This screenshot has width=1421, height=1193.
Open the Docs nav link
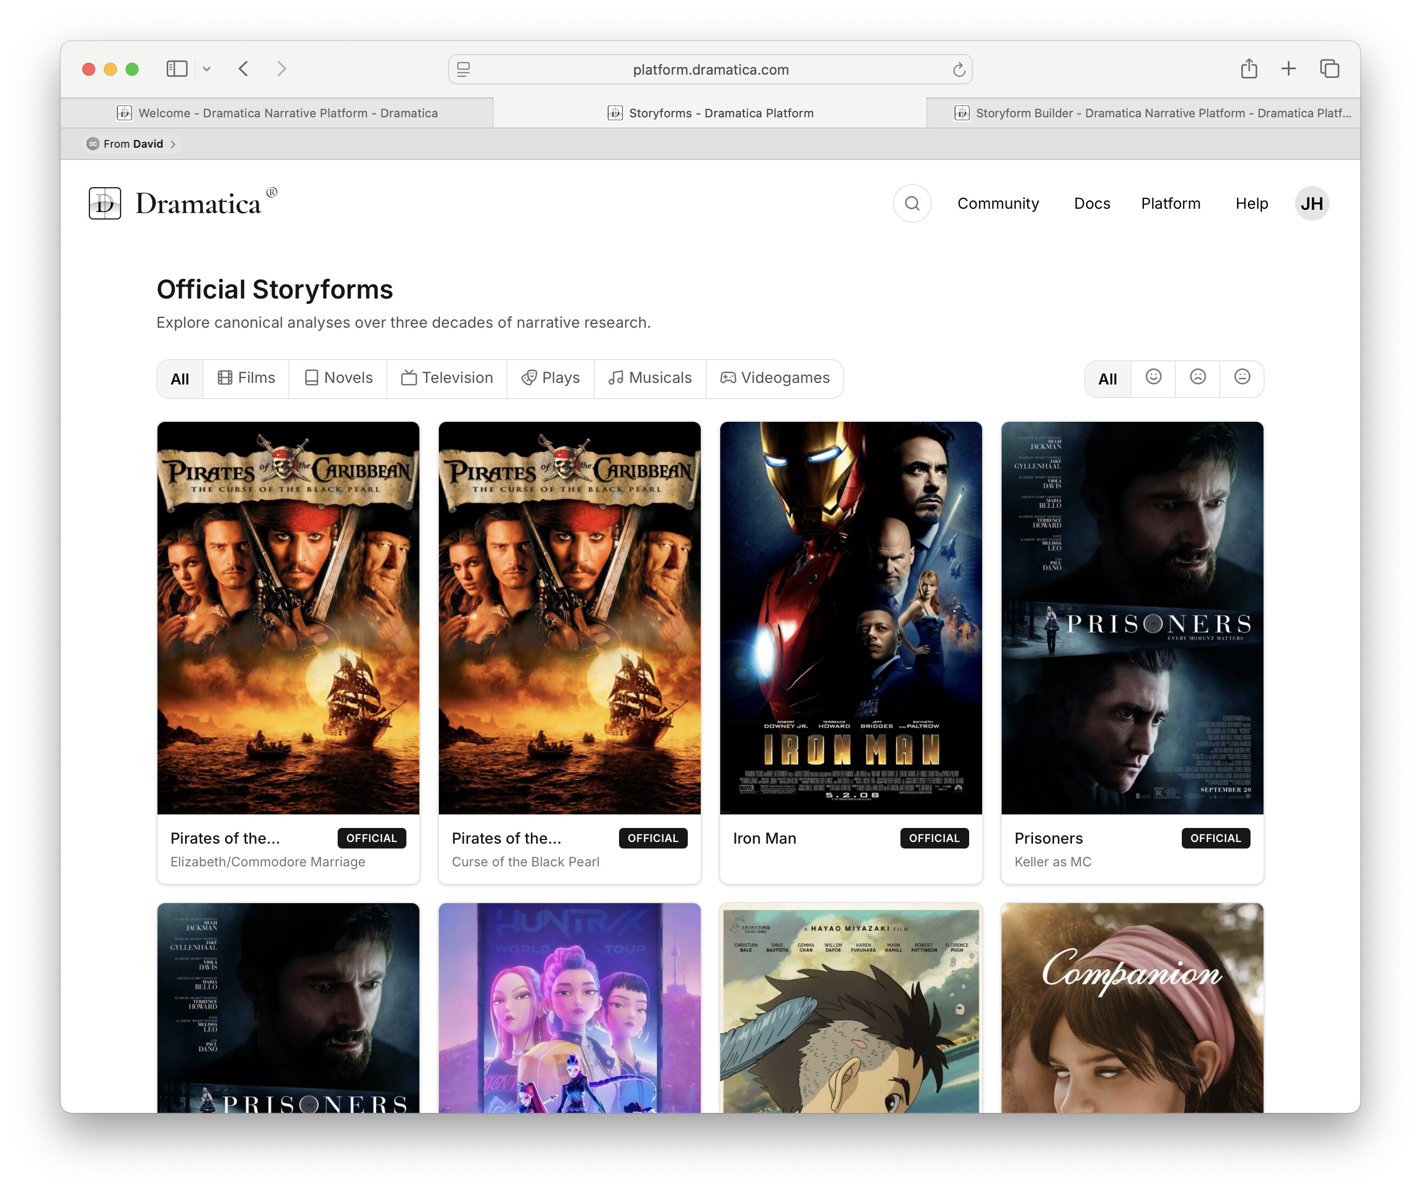pyautogui.click(x=1091, y=203)
